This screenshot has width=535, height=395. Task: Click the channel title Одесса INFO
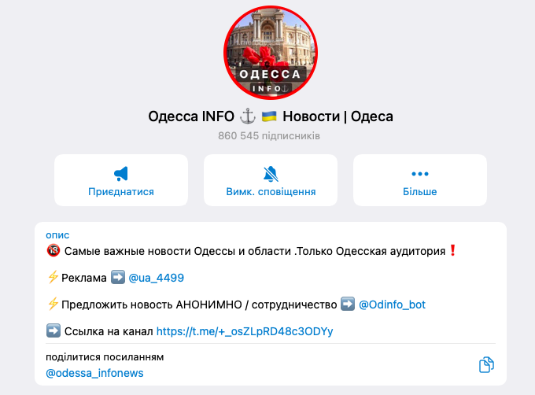click(191, 116)
